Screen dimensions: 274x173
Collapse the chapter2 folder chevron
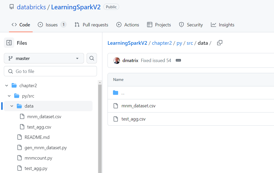tap(7, 85)
